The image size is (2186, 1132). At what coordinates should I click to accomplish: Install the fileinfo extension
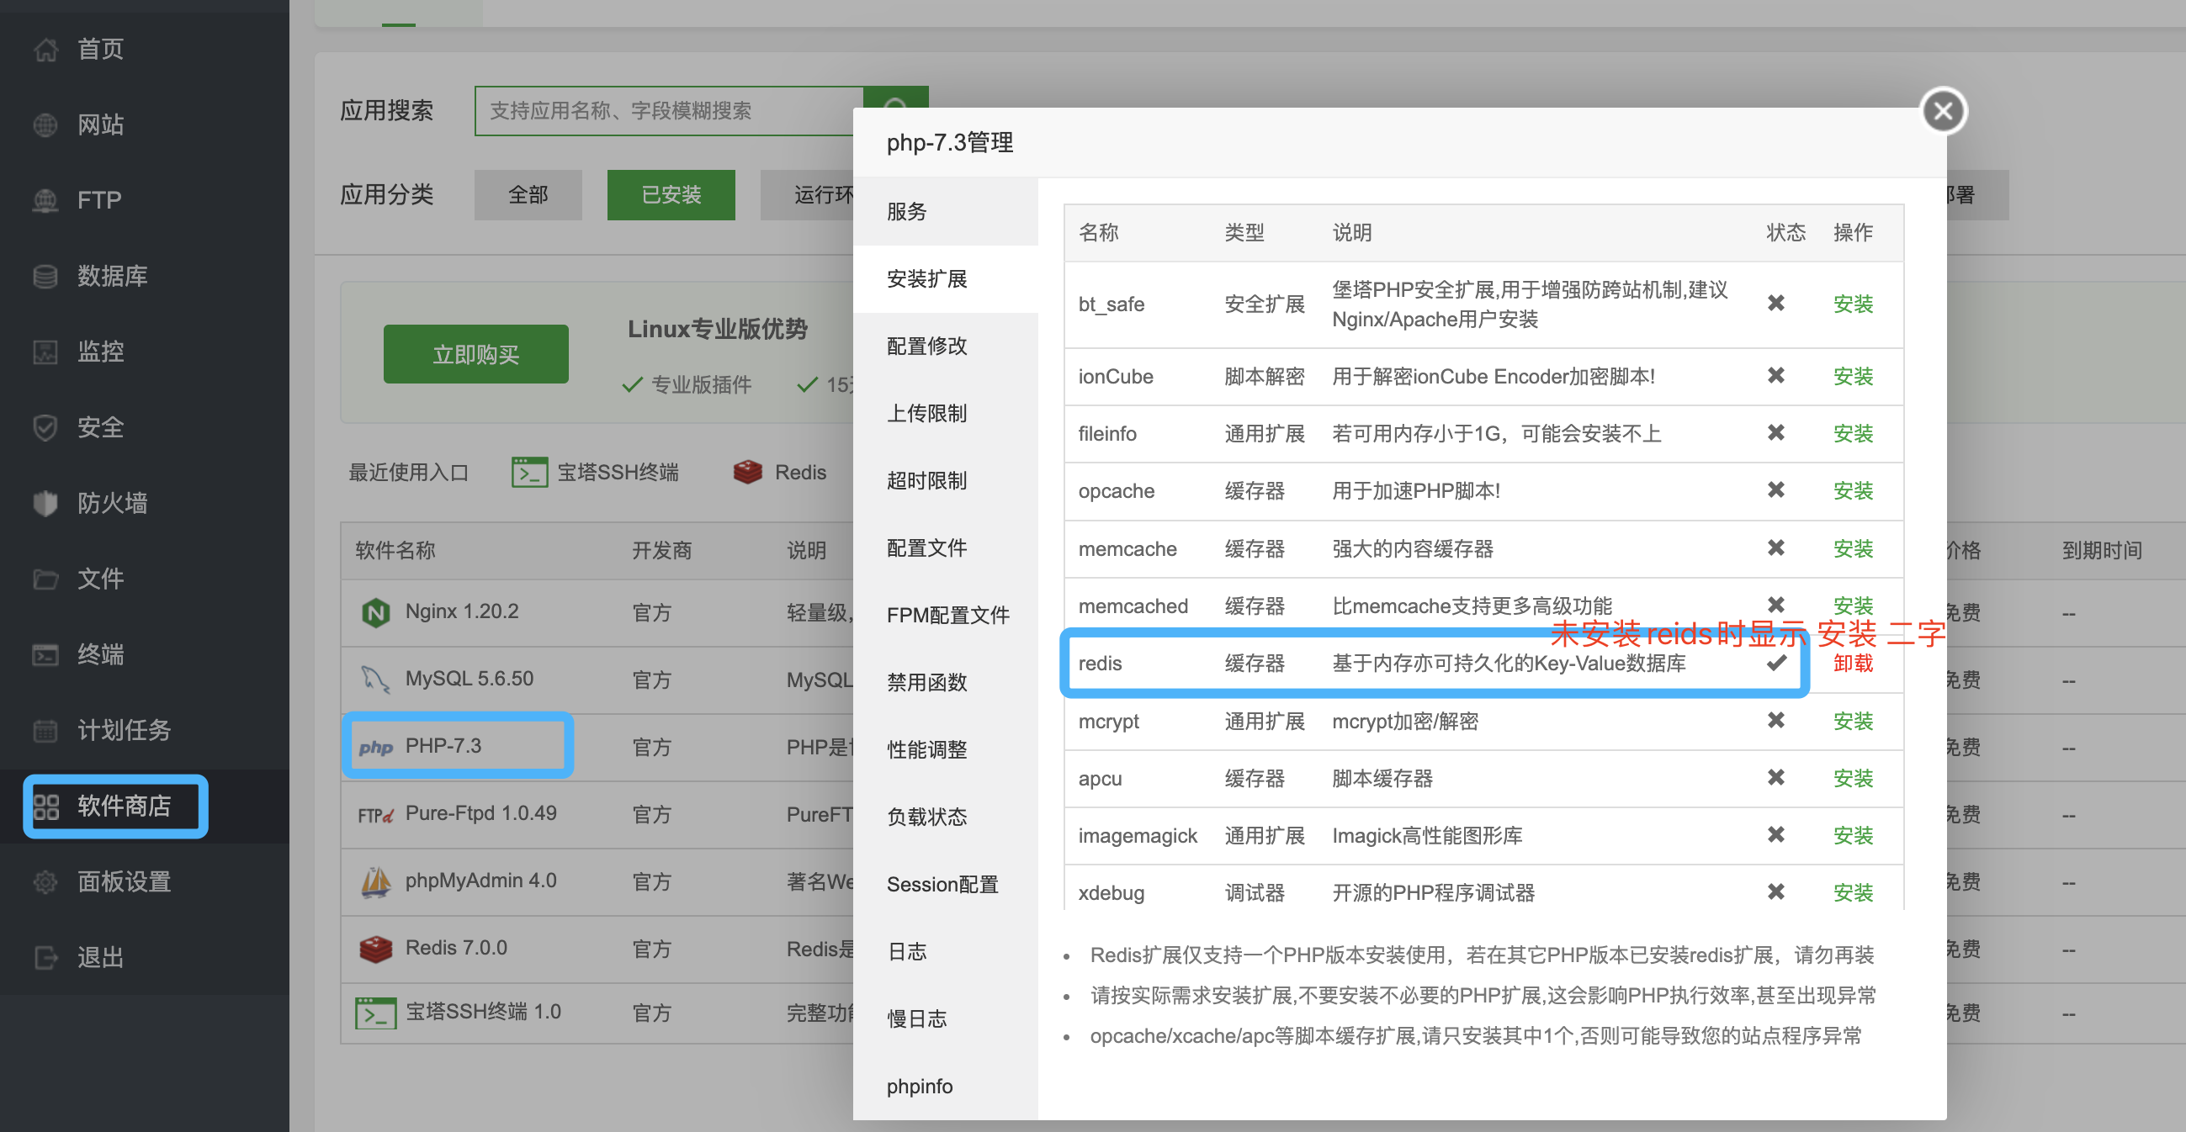[1853, 434]
